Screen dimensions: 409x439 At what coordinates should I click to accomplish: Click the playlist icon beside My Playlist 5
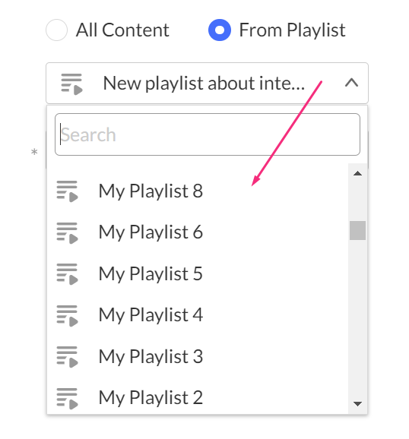tap(67, 274)
